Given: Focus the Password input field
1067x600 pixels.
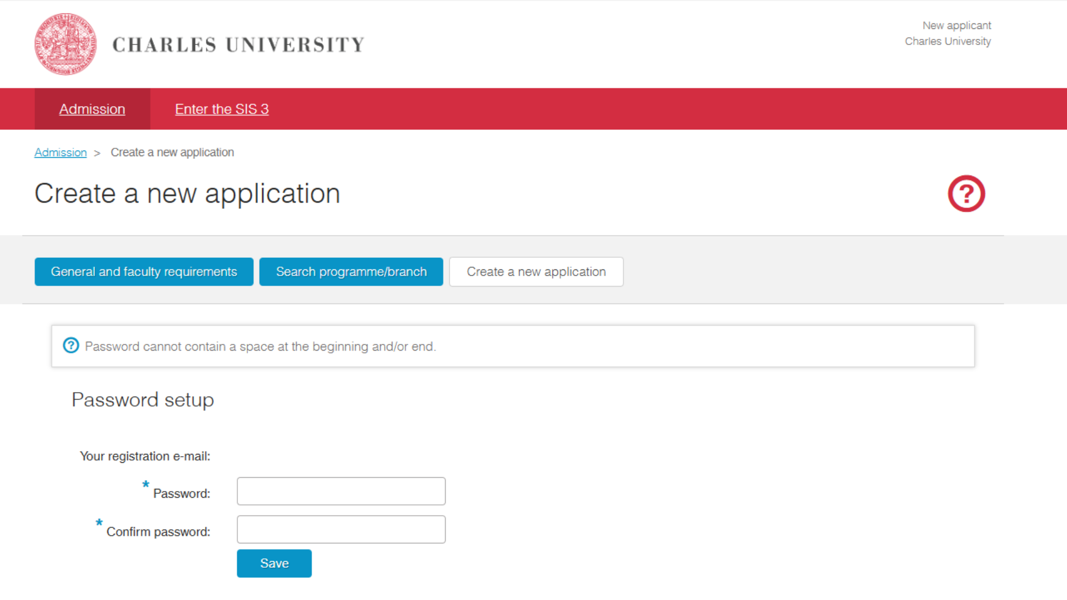Looking at the screenshot, I should click(341, 491).
